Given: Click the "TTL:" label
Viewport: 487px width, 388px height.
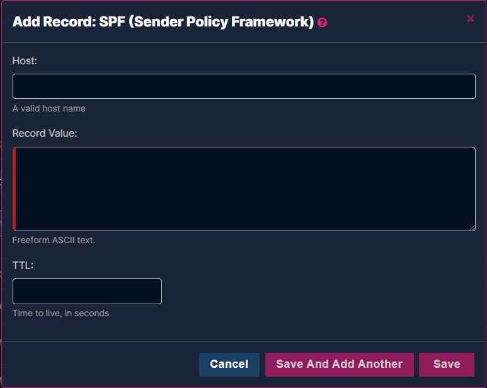Looking at the screenshot, I should point(23,265).
